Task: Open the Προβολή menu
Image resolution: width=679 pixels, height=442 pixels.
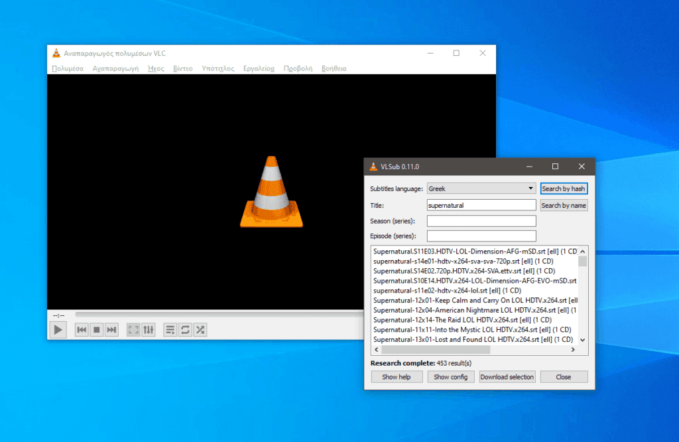Action: tap(298, 68)
